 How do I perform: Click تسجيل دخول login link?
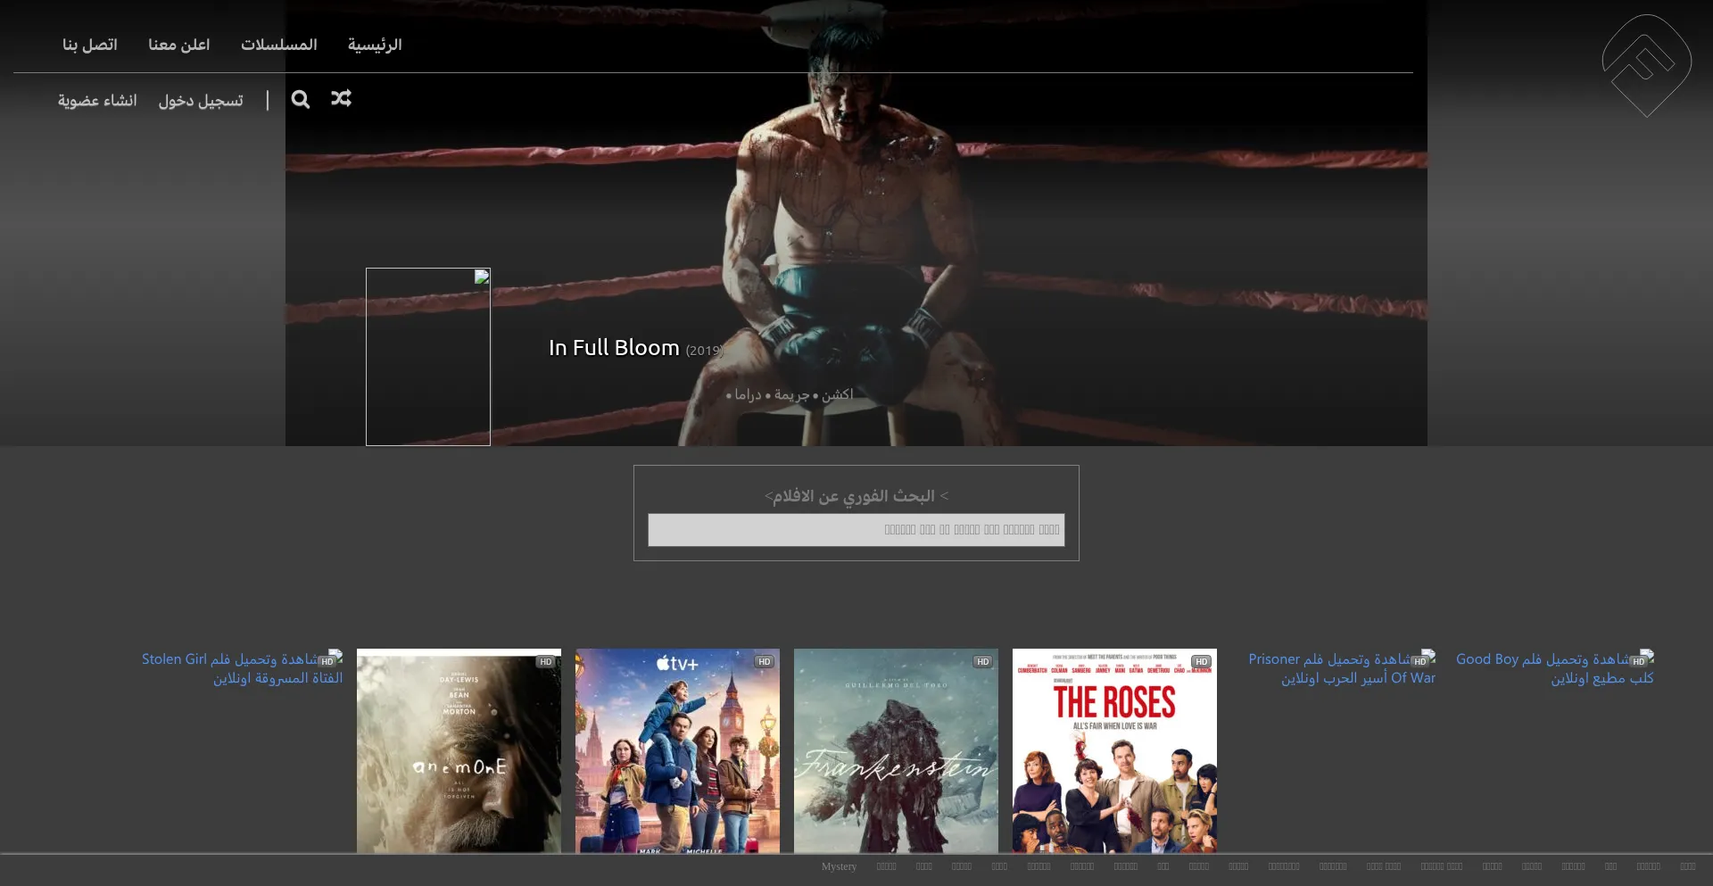[201, 101]
